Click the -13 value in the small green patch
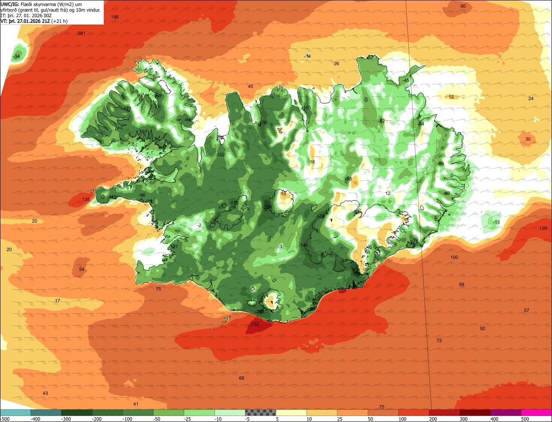This screenshot has height=422, width=552. (496, 222)
